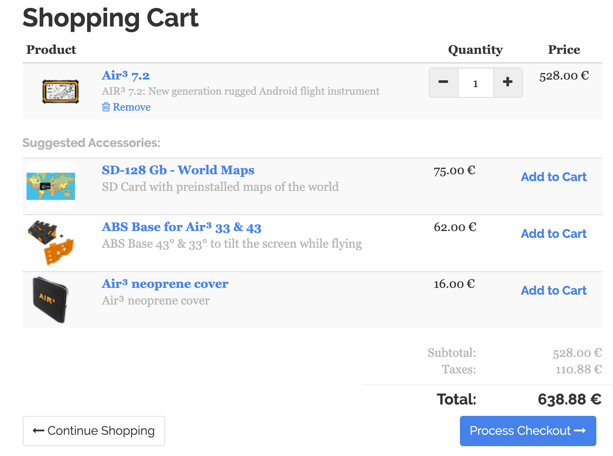Focus the quantity input field

pos(475,83)
